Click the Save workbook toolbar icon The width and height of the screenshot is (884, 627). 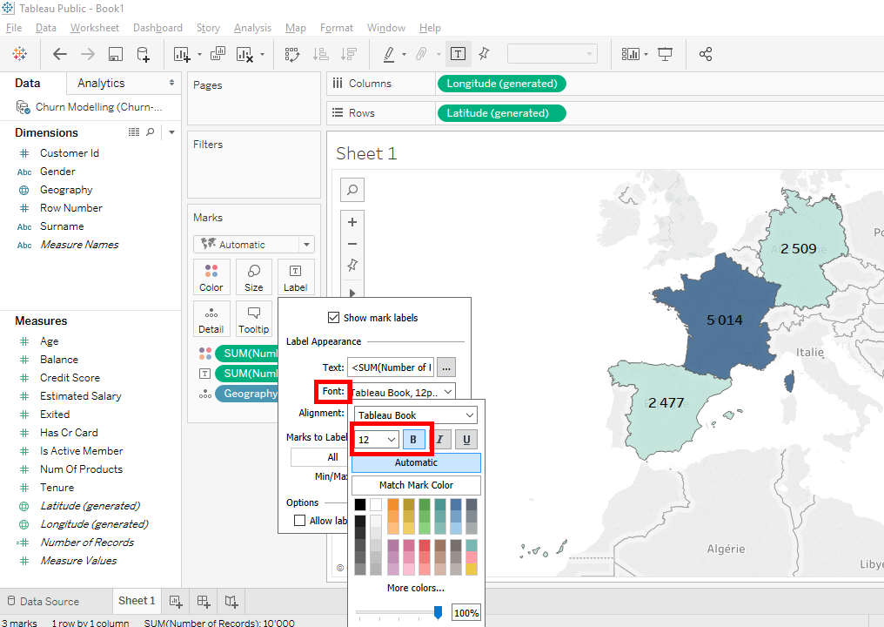pos(115,54)
